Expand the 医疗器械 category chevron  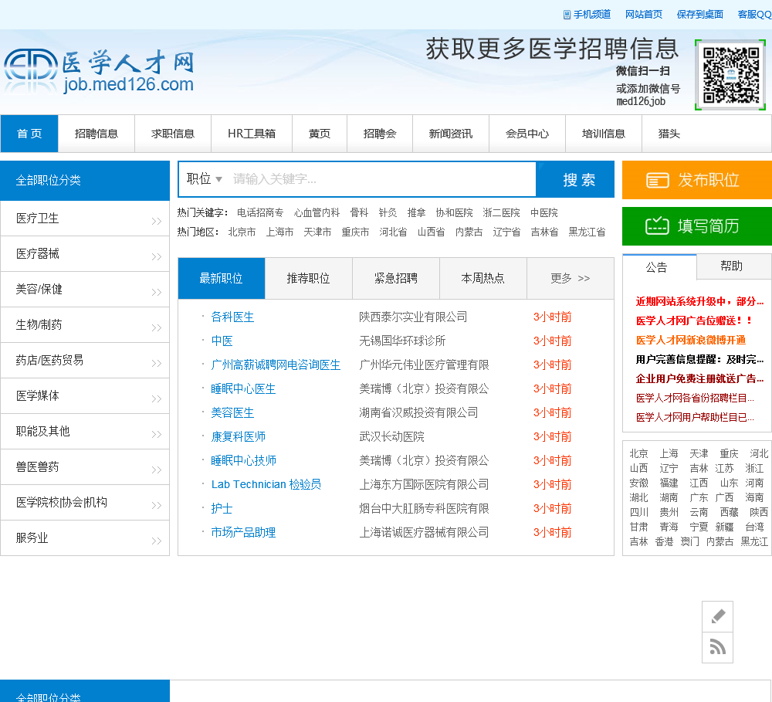point(156,256)
